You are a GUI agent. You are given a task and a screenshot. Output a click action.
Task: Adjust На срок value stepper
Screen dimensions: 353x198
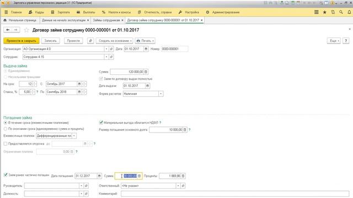[34, 84]
